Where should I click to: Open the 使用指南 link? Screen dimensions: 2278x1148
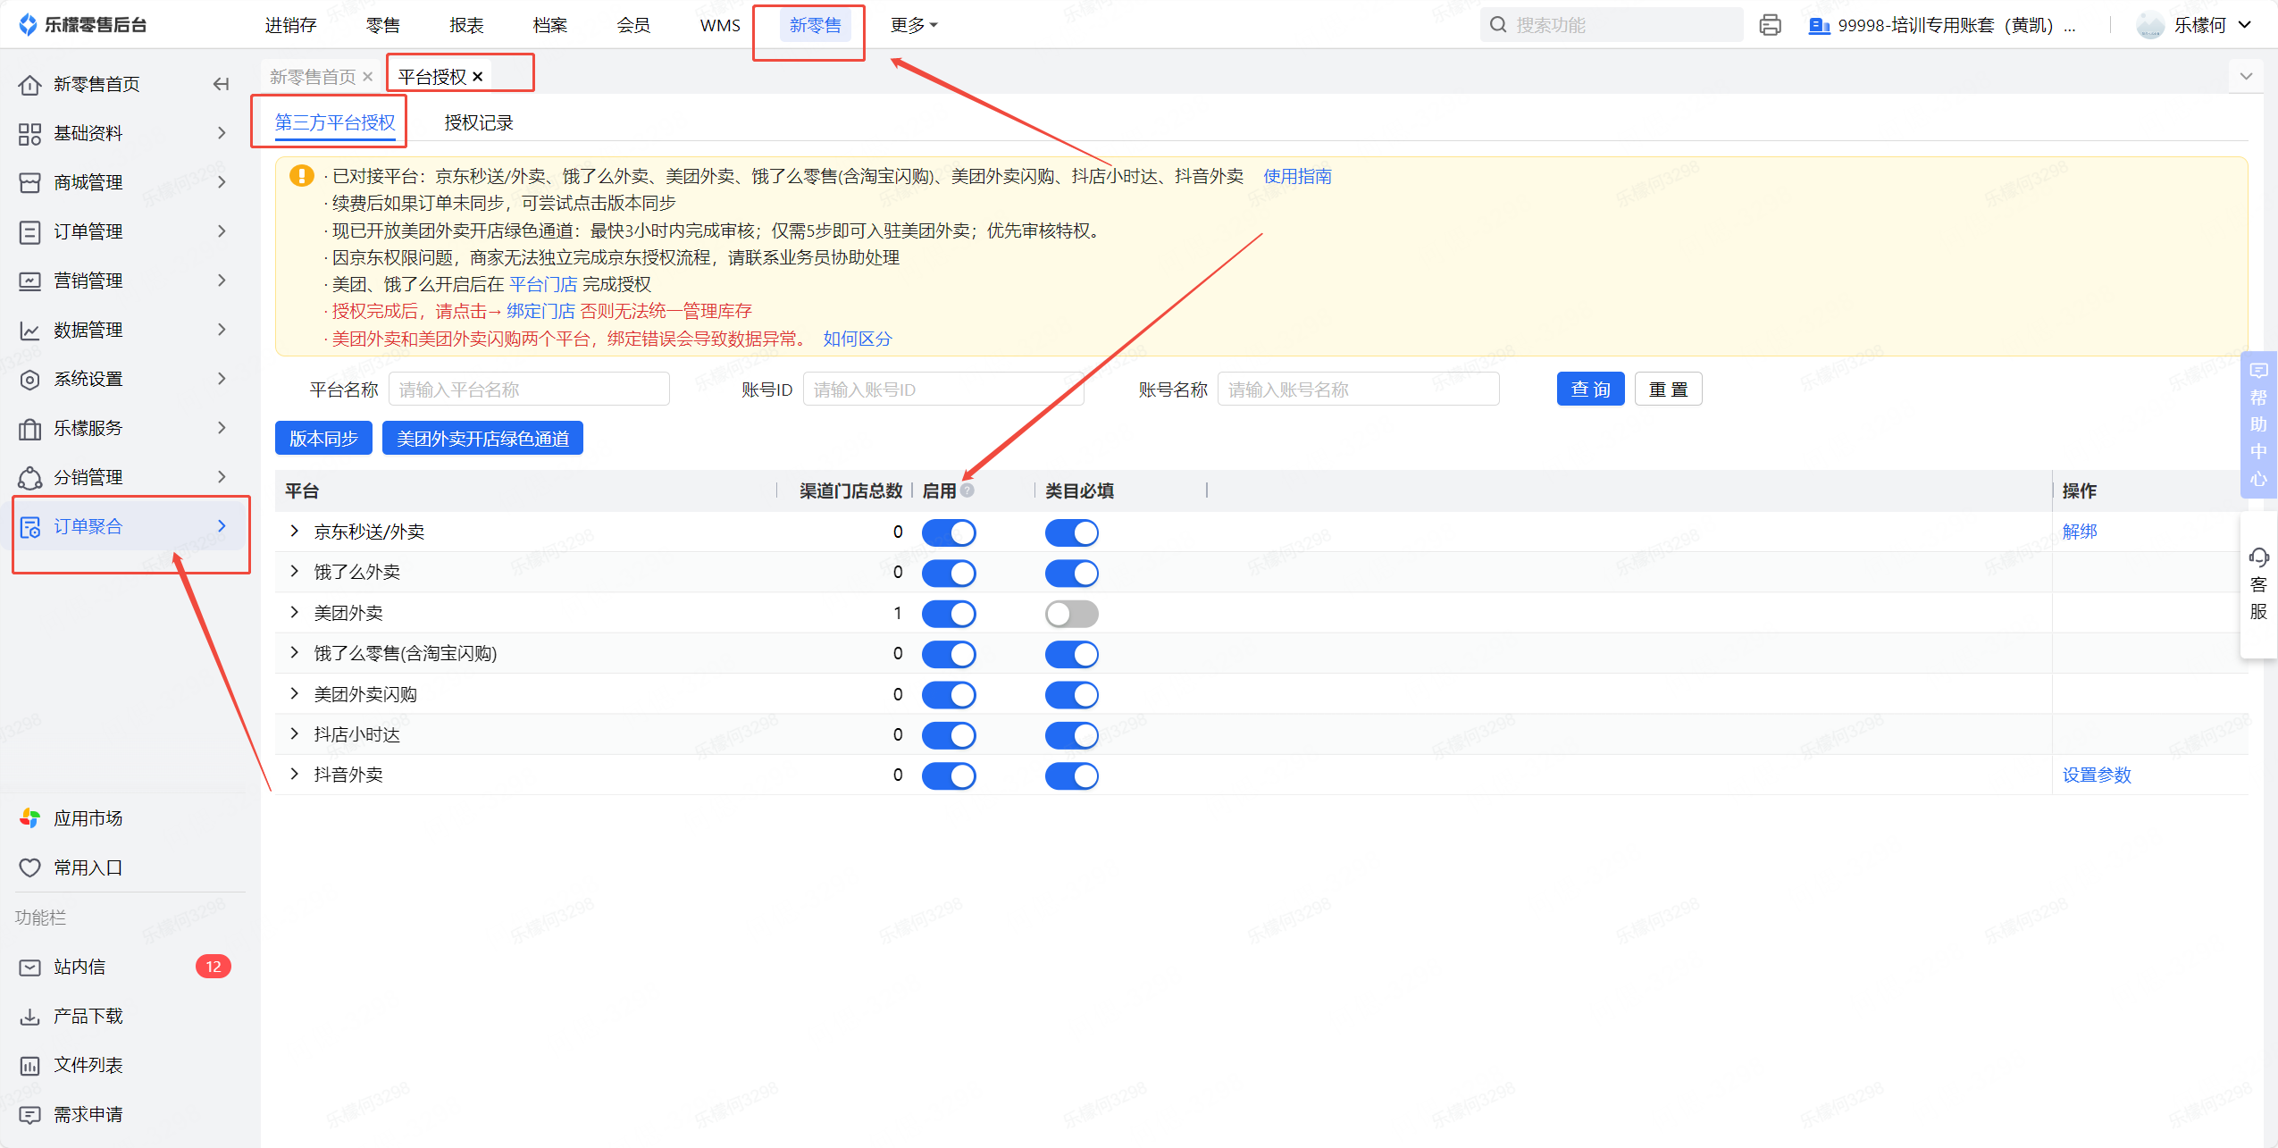coord(1296,176)
